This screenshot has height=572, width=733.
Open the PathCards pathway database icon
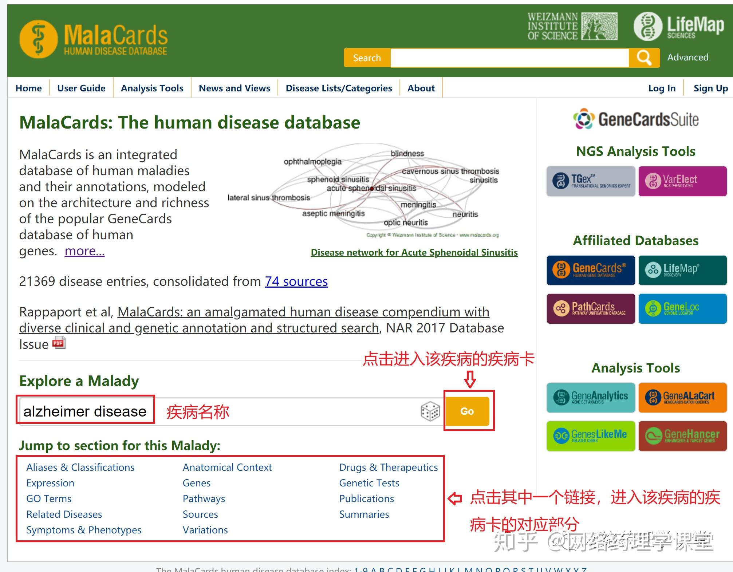tap(590, 309)
